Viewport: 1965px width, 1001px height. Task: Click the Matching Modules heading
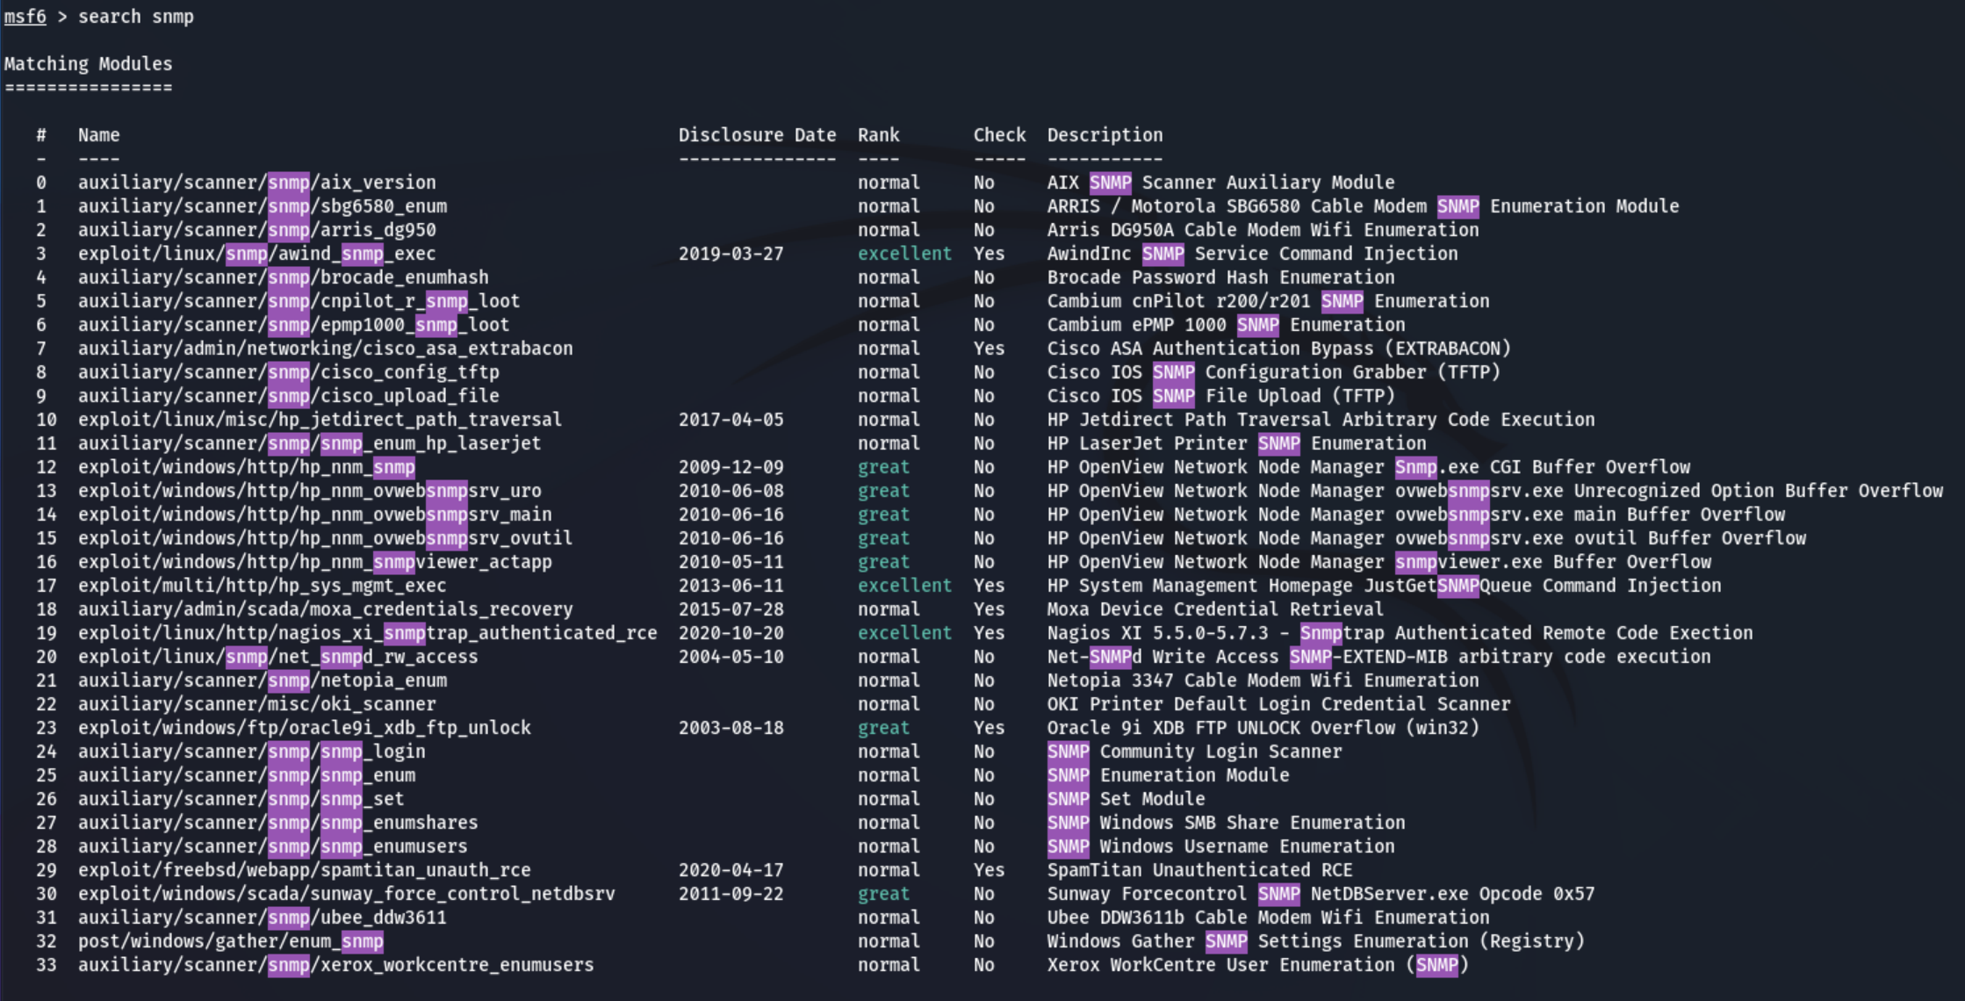[88, 64]
